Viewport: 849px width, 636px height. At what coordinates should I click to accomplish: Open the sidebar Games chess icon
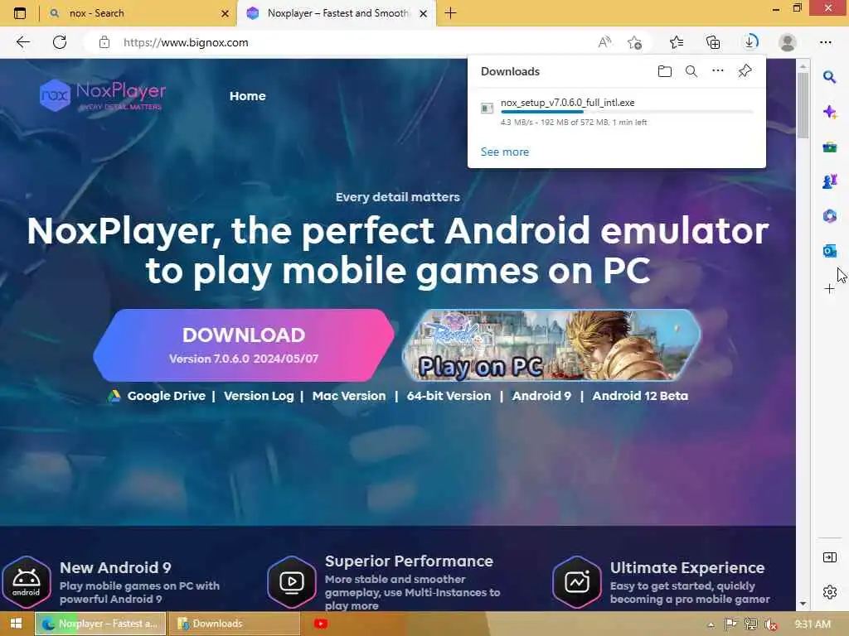[x=829, y=181]
